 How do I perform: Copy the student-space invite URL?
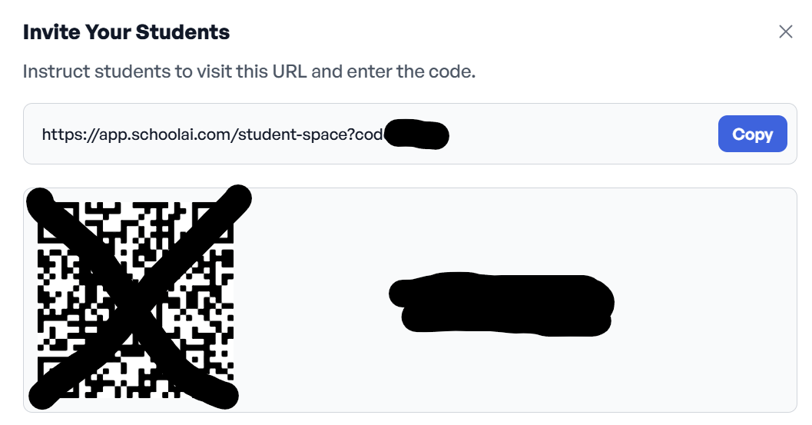(x=752, y=134)
